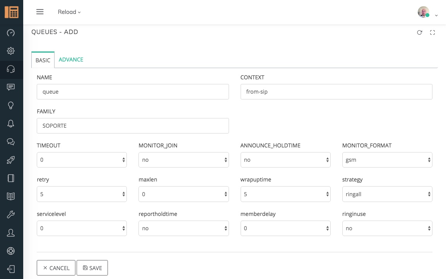446x279 pixels.
Task: Click the SAVE button
Action: (92, 268)
